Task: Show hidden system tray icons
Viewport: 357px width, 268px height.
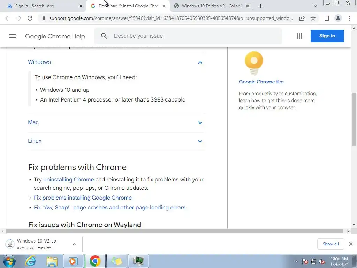Action: pos(296,261)
